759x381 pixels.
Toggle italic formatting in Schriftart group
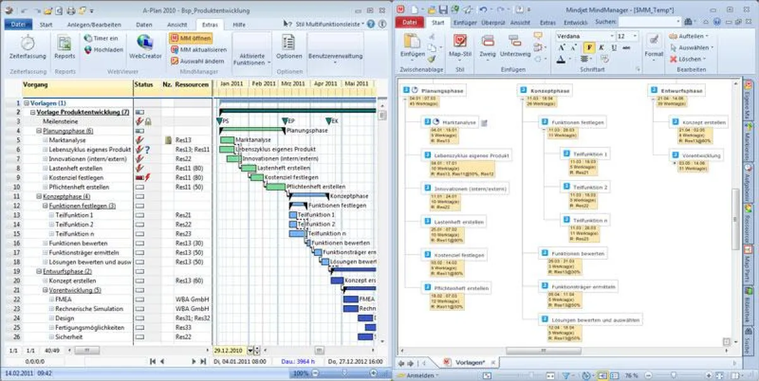click(x=601, y=47)
